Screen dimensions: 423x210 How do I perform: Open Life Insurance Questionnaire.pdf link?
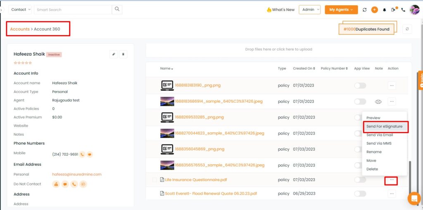[194, 180]
